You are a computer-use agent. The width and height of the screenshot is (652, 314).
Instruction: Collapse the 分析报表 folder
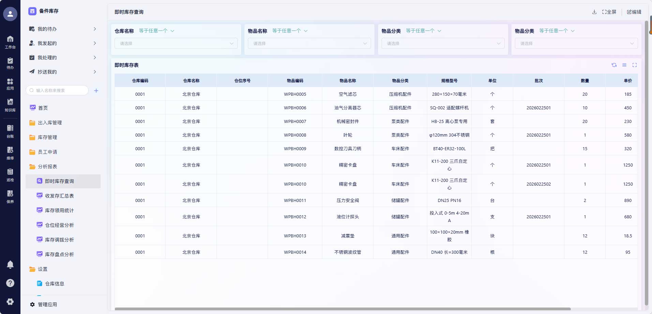click(x=47, y=167)
